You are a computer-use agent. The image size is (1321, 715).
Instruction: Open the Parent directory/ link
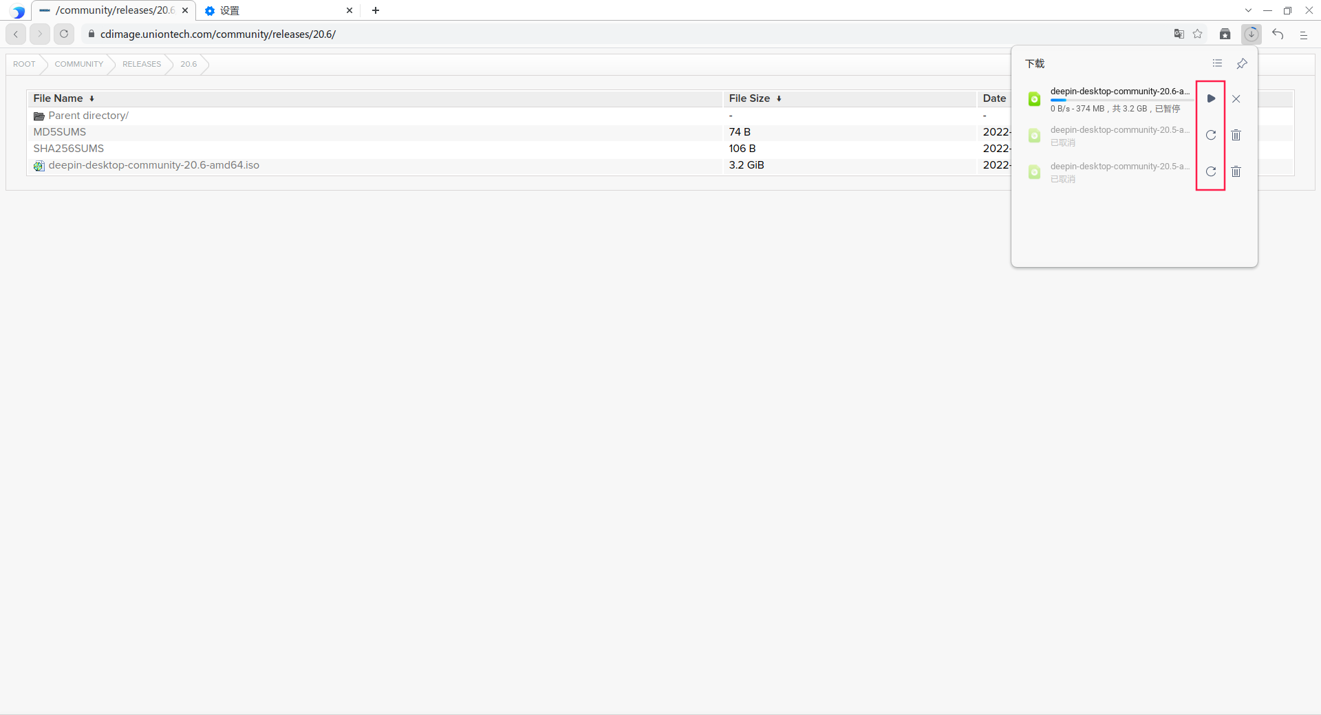89,116
